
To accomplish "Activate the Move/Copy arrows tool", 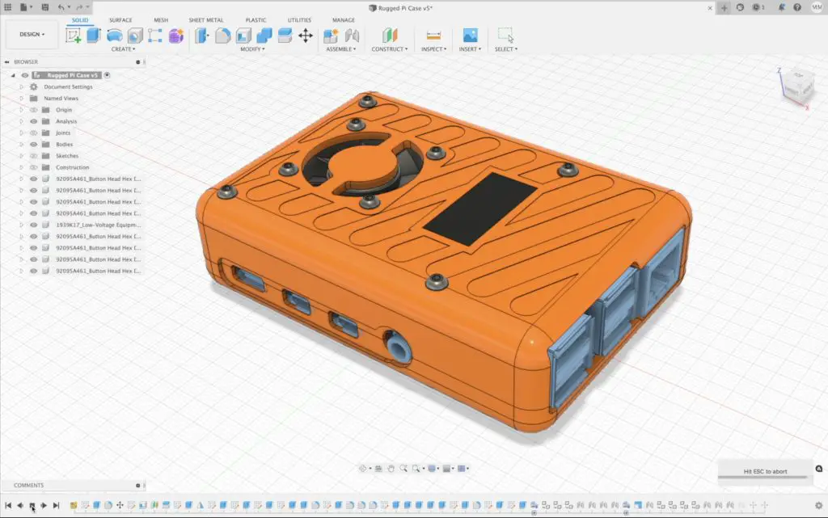I will point(306,36).
